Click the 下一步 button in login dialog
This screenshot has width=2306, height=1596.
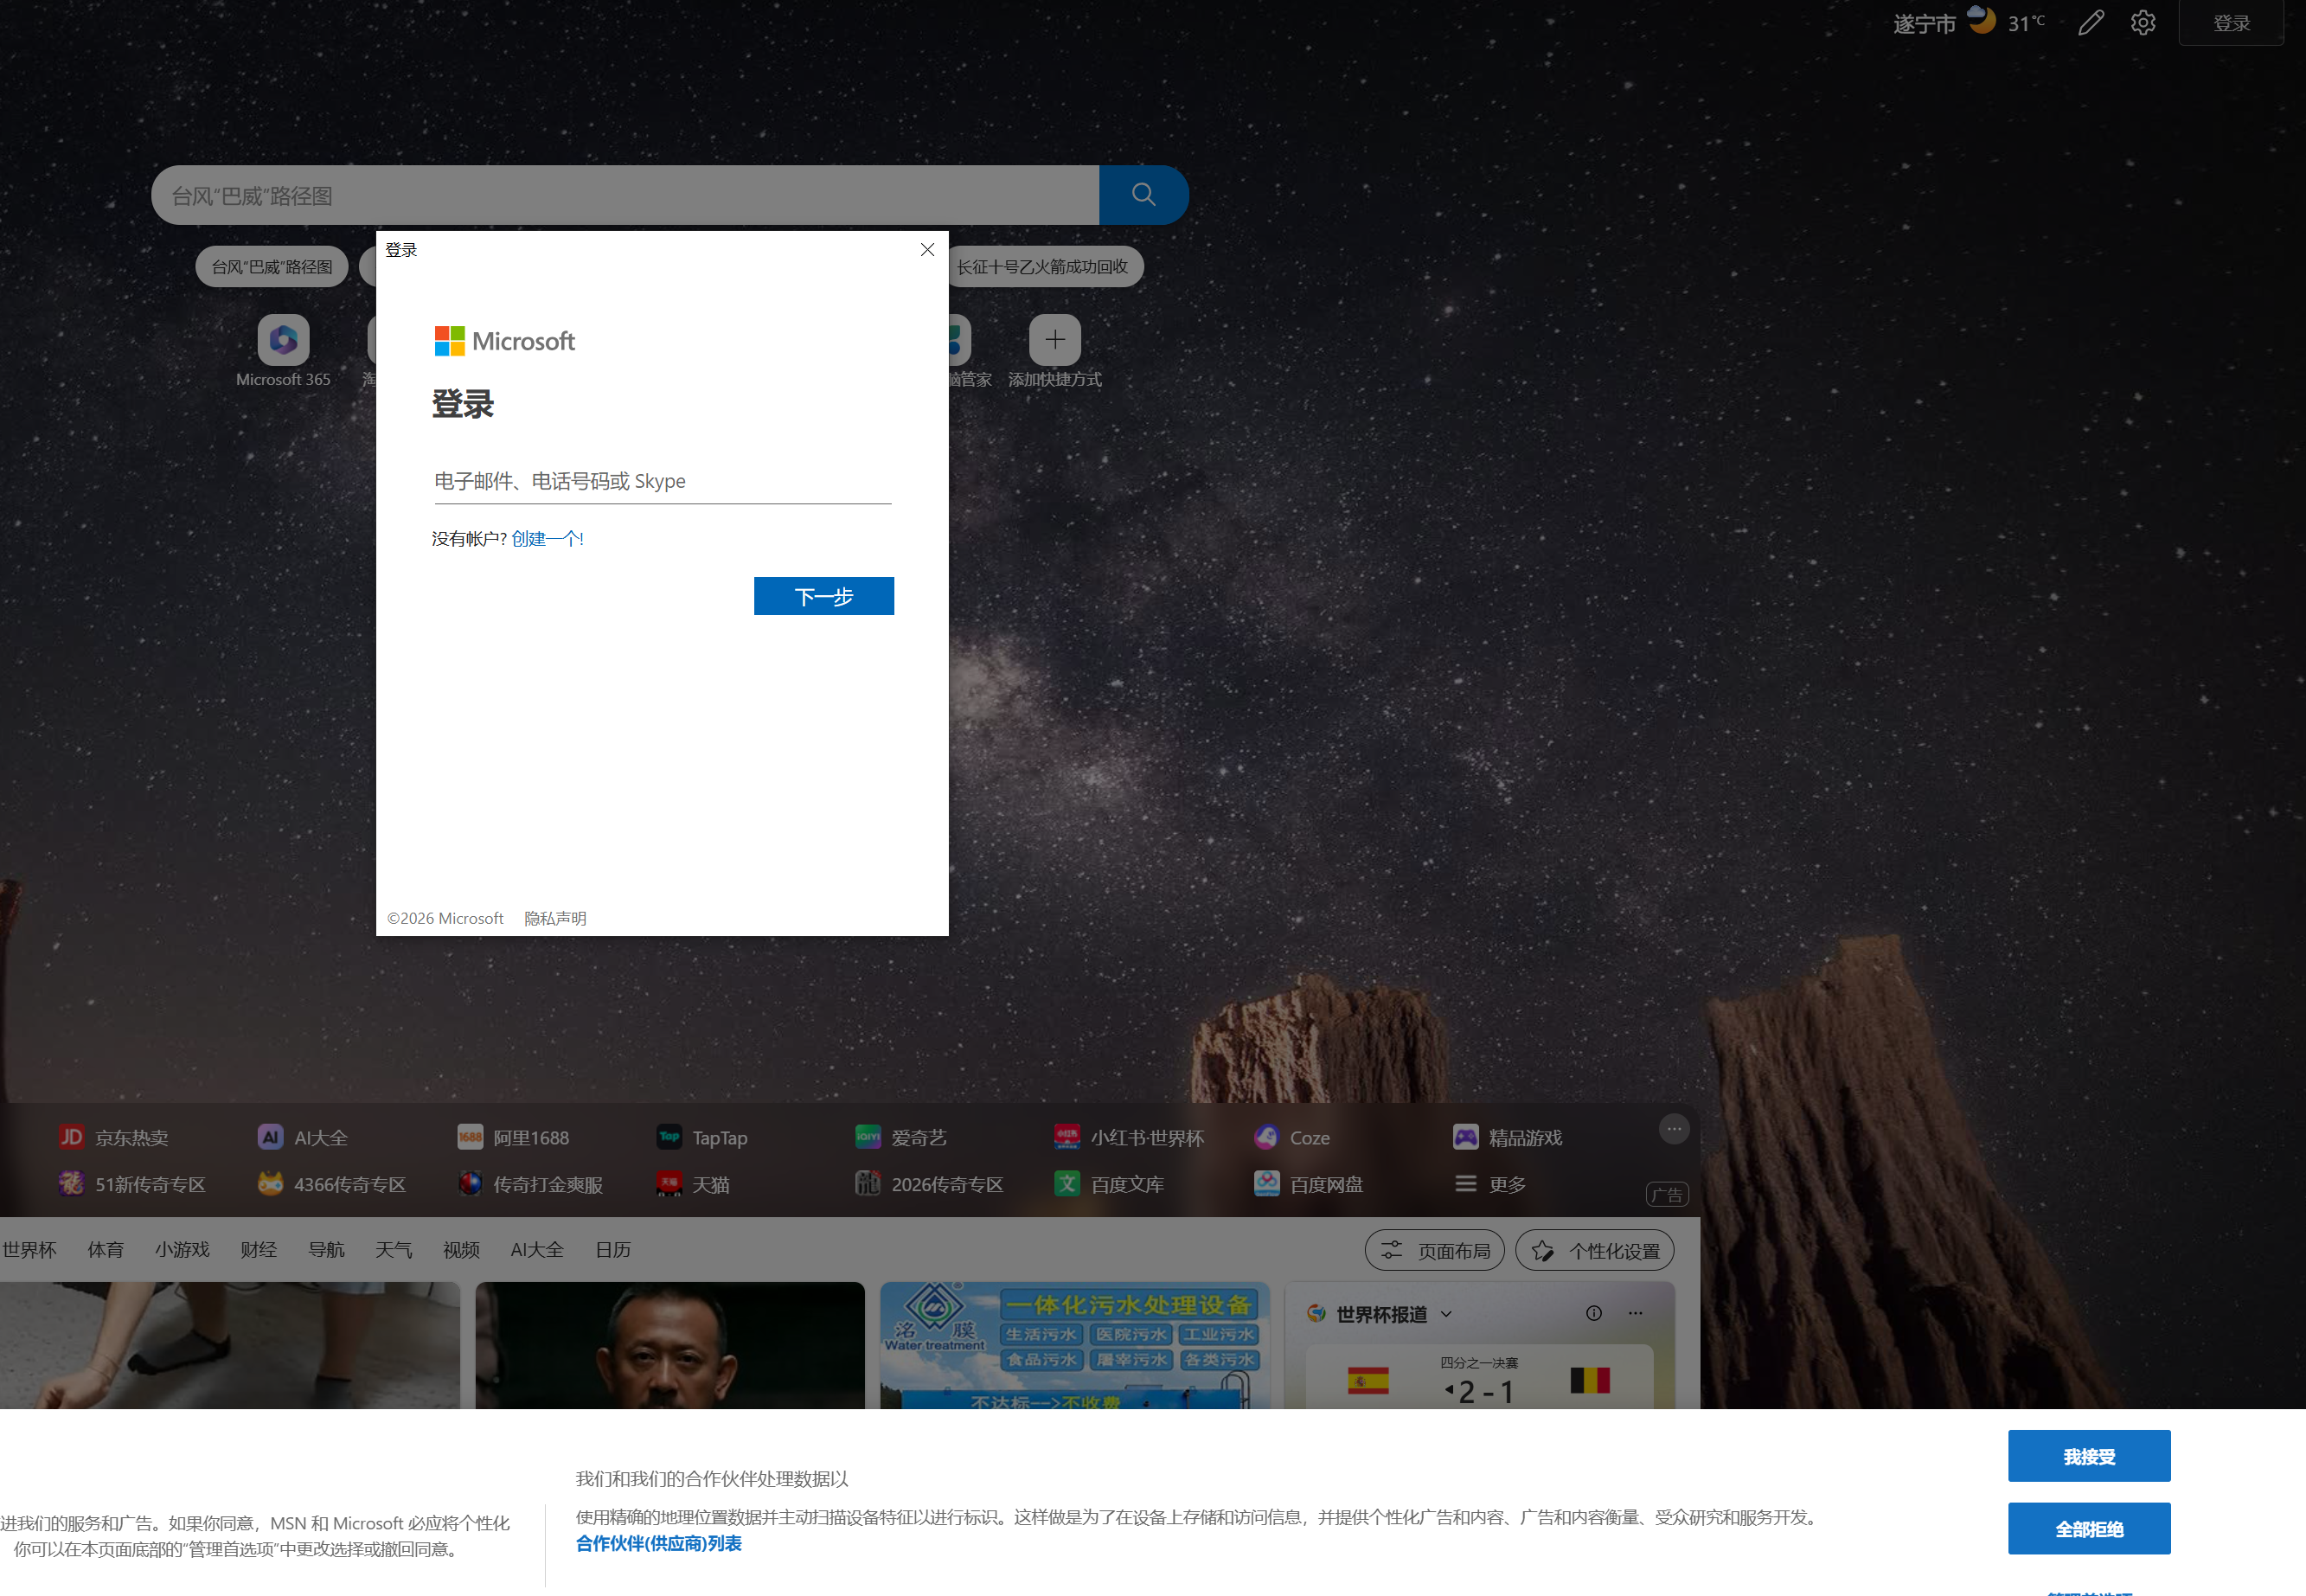pyautogui.click(x=823, y=596)
